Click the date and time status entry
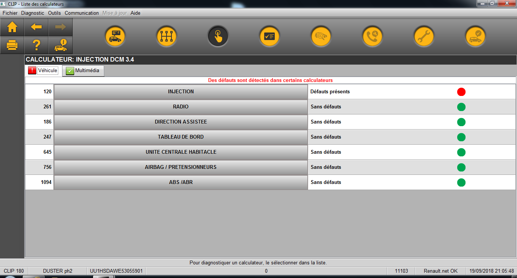Viewport: 517px width, 278px height. 491,271
